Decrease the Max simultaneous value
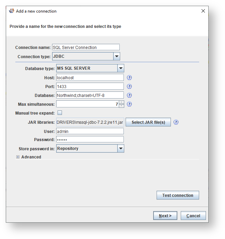This screenshot has height=239, width=225. pyautogui.click(x=122, y=106)
